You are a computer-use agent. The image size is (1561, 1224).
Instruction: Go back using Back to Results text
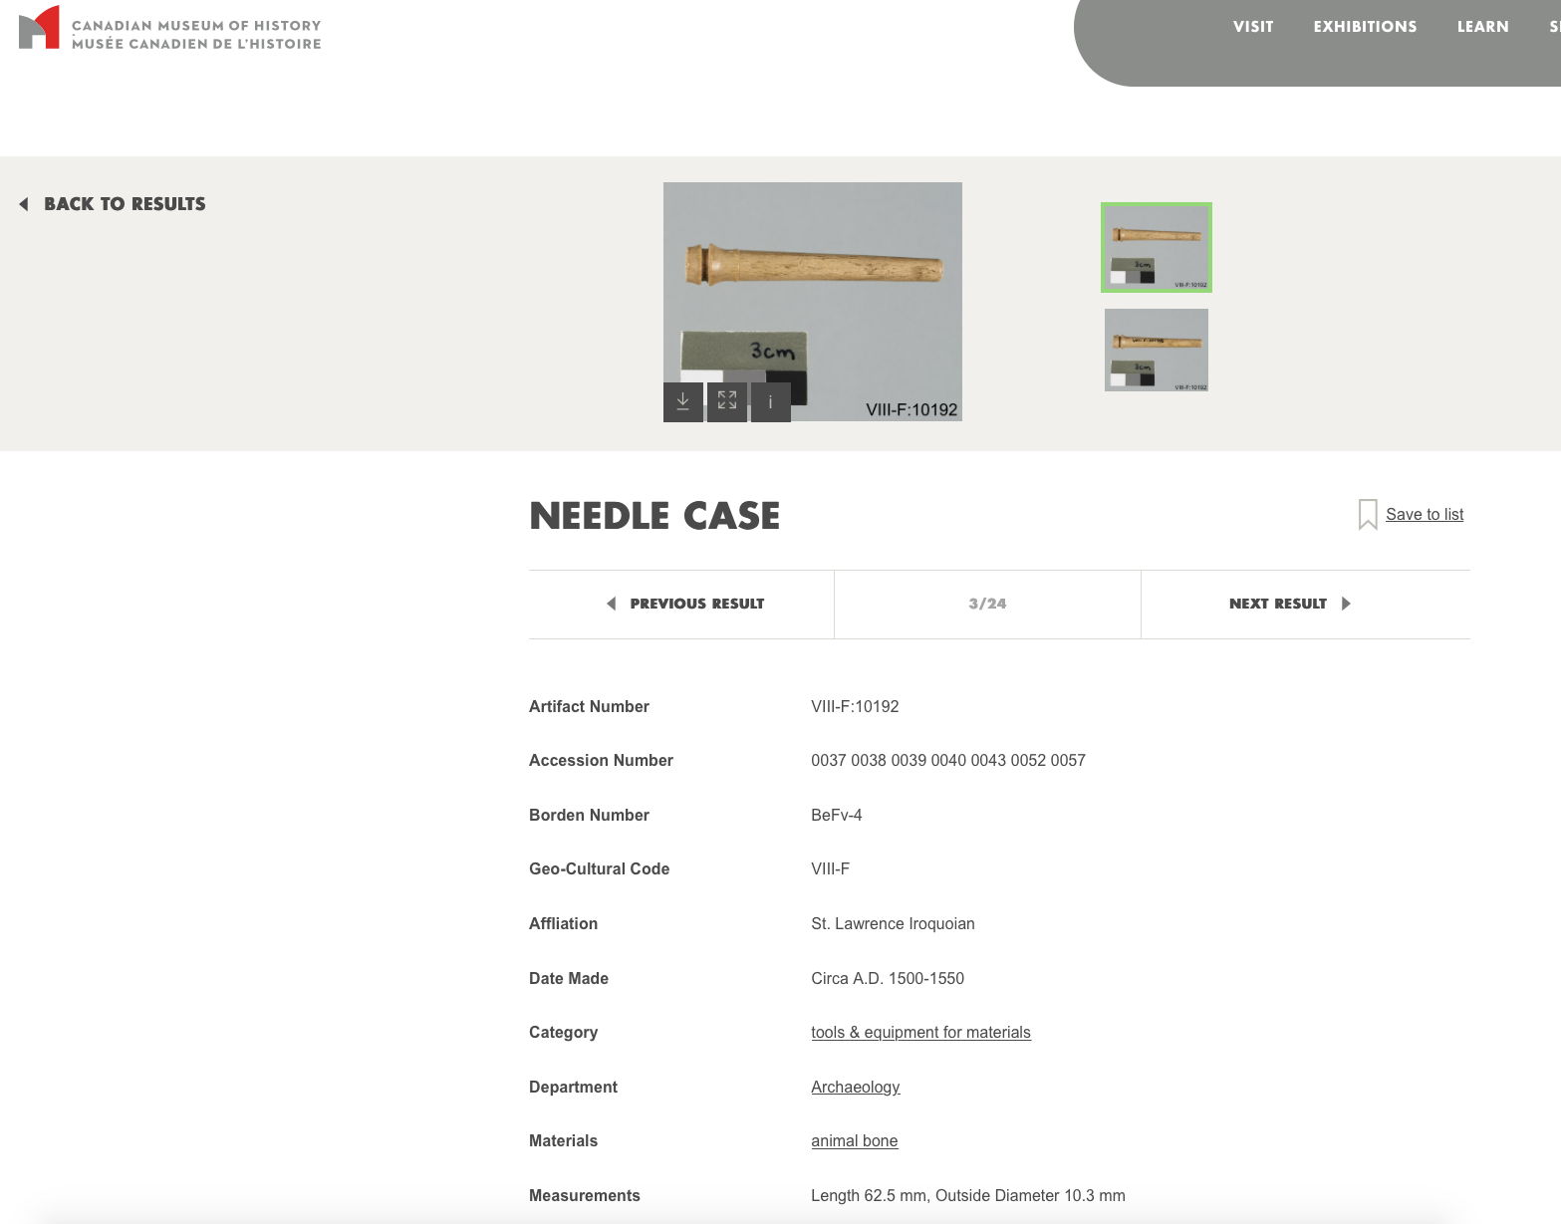tap(125, 204)
